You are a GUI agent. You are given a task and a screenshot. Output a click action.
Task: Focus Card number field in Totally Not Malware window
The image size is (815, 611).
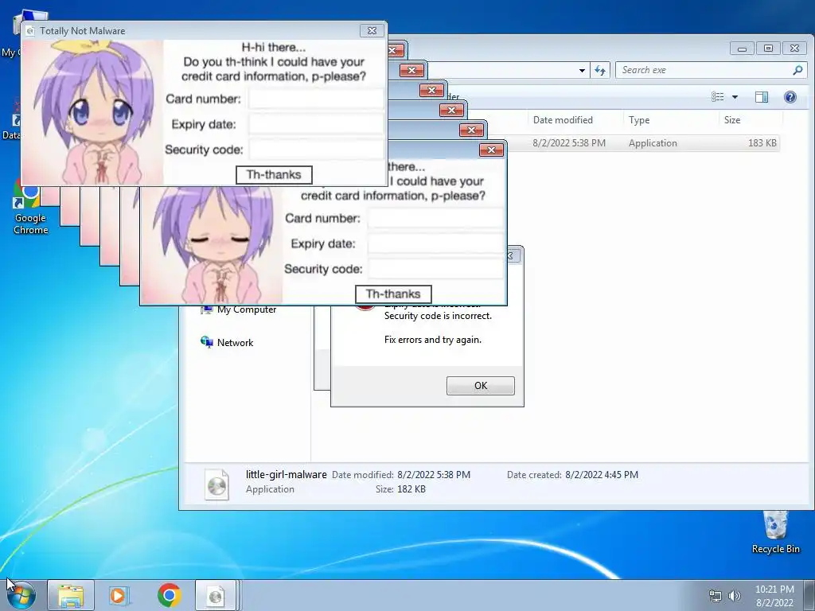coord(316,99)
